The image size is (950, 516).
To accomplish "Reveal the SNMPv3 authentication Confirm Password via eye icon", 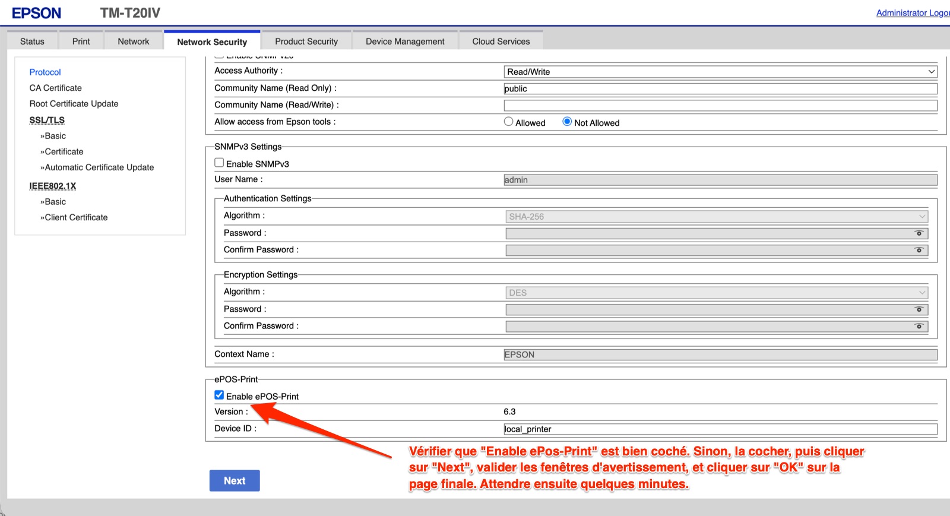I will 919,250.
